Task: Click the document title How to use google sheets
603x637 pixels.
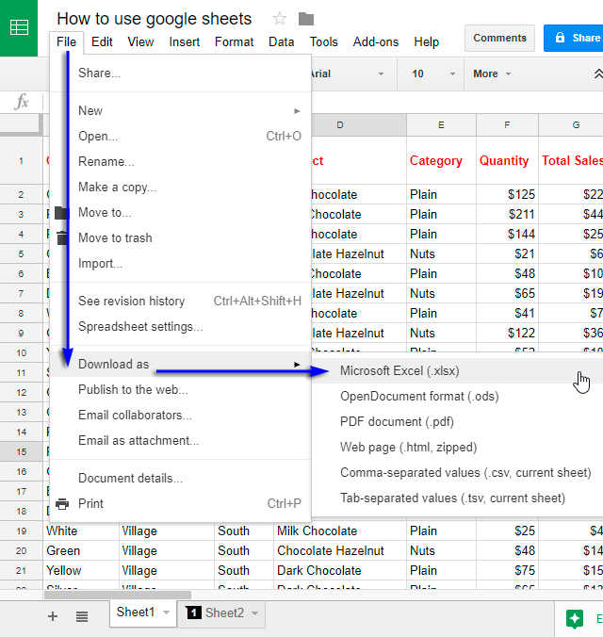Action: coord(154,19)
